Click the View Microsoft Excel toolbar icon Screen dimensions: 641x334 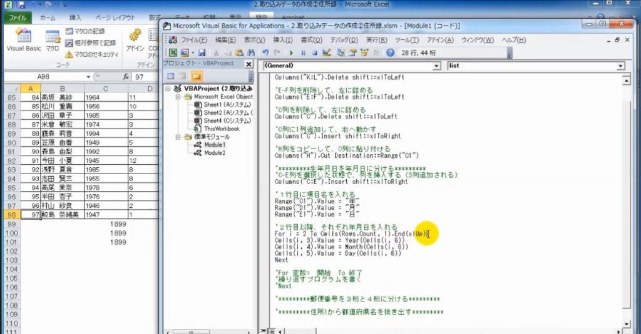(173, 52)
